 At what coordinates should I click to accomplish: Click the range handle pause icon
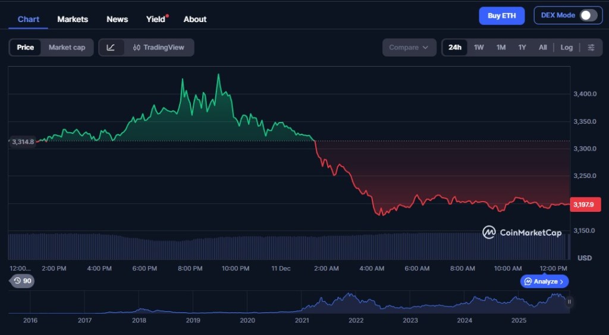pyautogui.click(x=569, y=302)
